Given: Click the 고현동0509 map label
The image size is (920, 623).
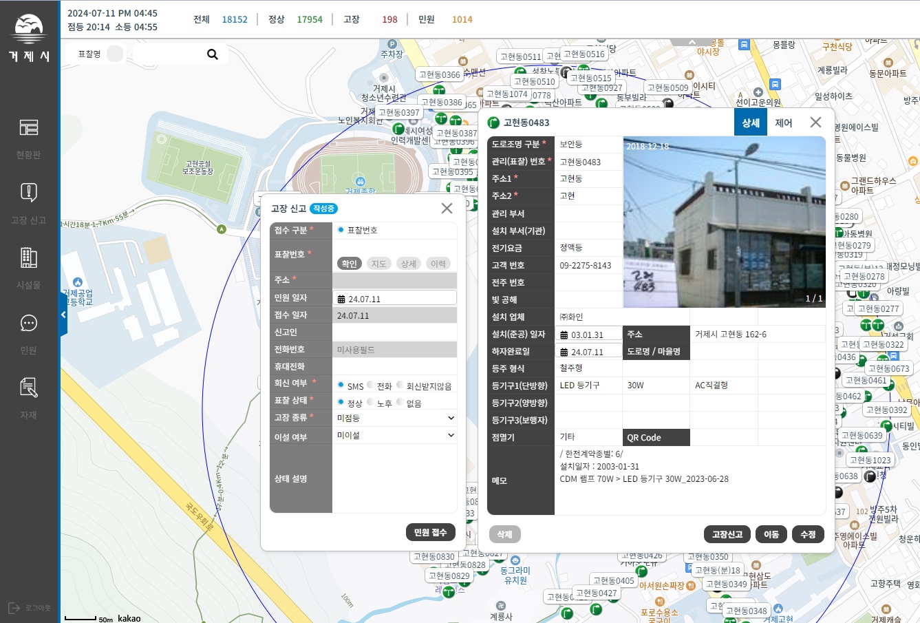Looking at the screenshot, I should [667, 88].
